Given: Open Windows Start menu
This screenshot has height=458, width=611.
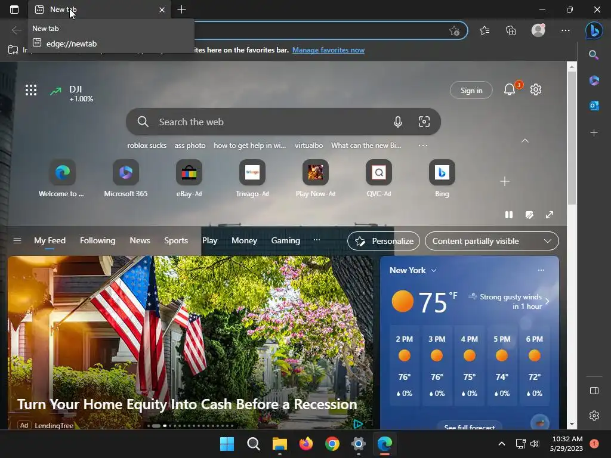Looking at the screenshot, I should [x=227, y=444].
